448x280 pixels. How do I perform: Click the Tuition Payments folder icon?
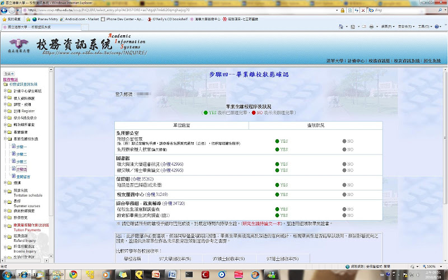(11, 226)
